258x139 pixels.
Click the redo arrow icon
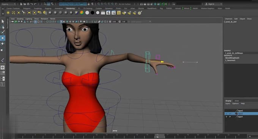pyautogui.click(x=35, y=4)
